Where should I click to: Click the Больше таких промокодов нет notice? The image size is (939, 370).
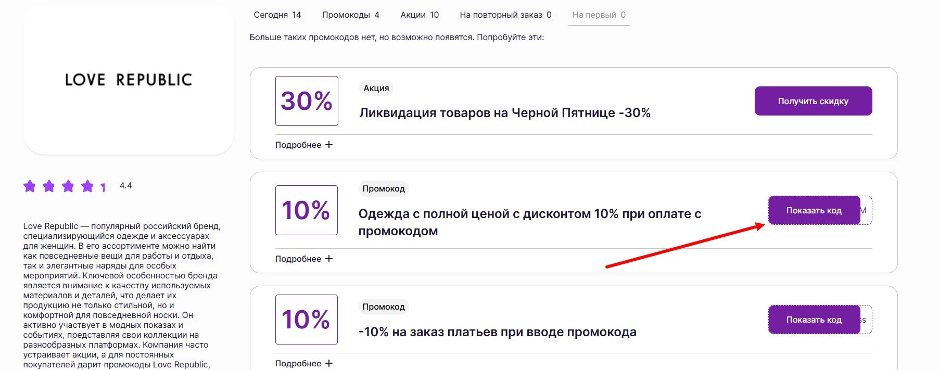point(397,37)
